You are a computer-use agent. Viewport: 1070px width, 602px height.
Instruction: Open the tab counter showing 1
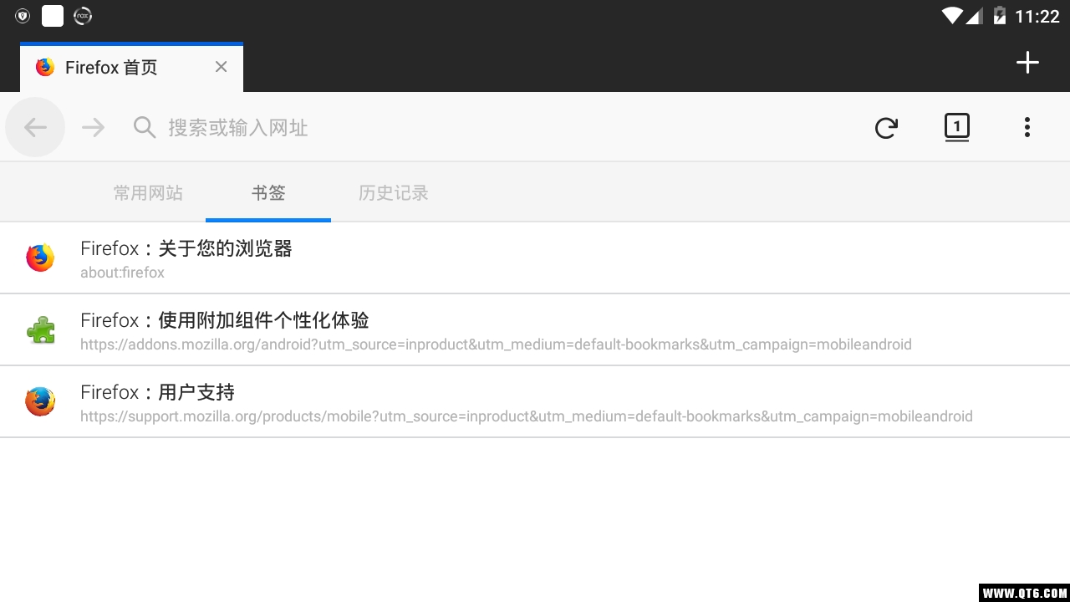[x=957, y=128]
